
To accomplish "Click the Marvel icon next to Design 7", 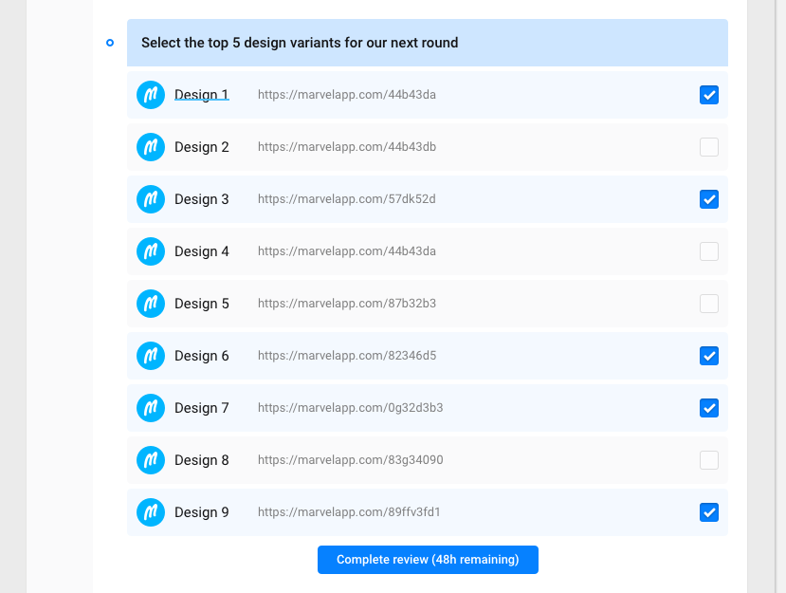I will click(x=150, y=408).
